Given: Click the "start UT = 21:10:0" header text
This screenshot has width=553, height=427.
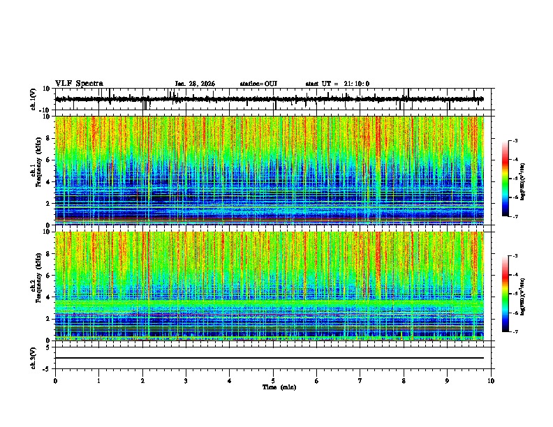Looking at the screenshot, I should coord(337,84).
